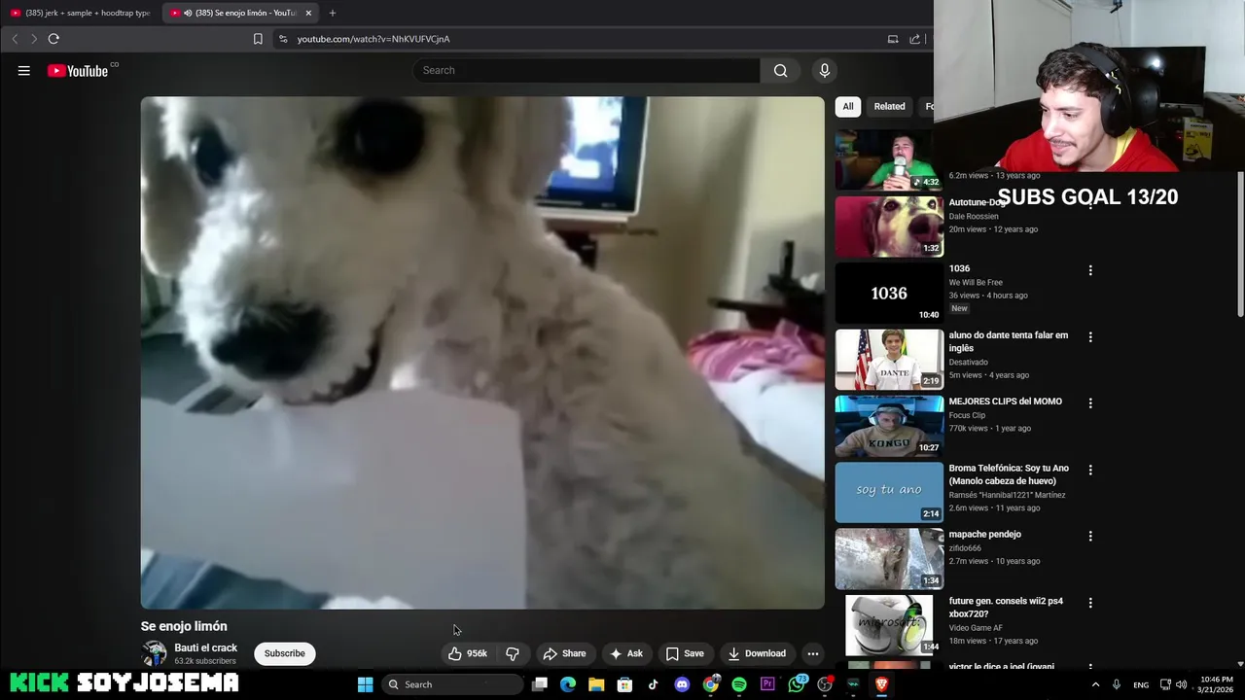1245x700 pixels.
Task: Open options for future gen. consels video
Action: click(x=1090, y=603)
